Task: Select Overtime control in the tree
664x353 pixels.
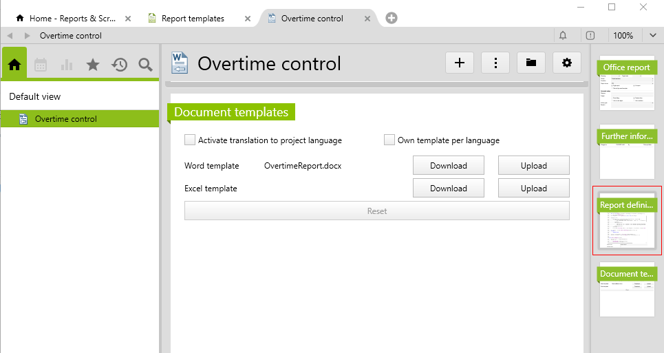Action: (x=66, y=119)
